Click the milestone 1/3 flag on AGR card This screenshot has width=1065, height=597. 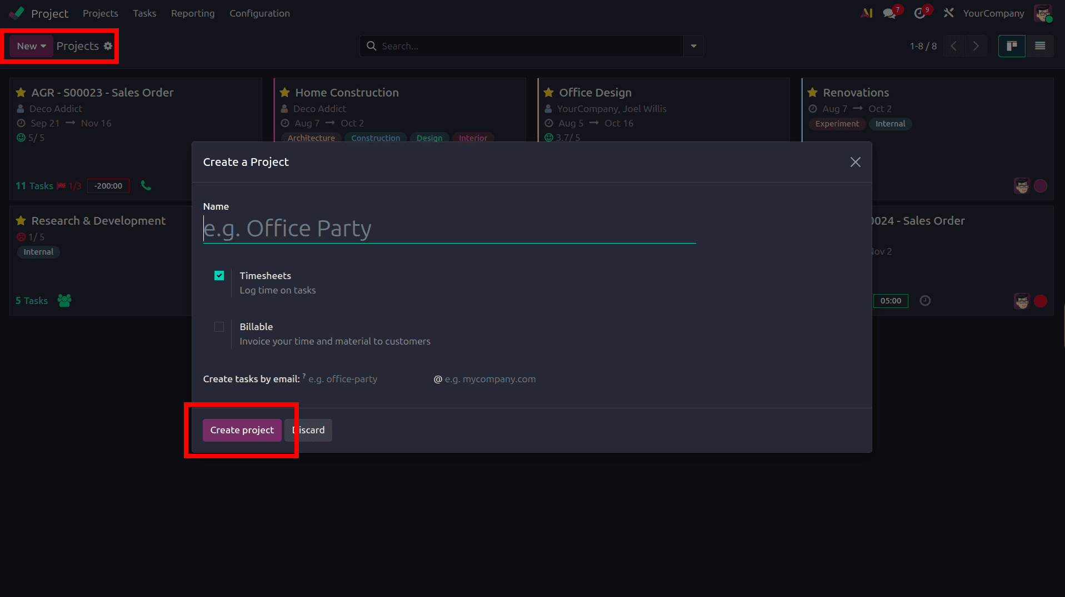[x=69, y=186]
